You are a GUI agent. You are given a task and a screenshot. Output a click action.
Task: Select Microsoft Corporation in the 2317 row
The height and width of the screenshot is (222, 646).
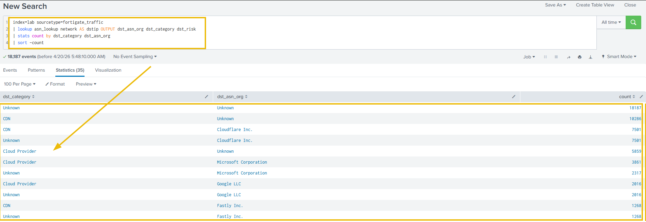[x=242, y=173]
